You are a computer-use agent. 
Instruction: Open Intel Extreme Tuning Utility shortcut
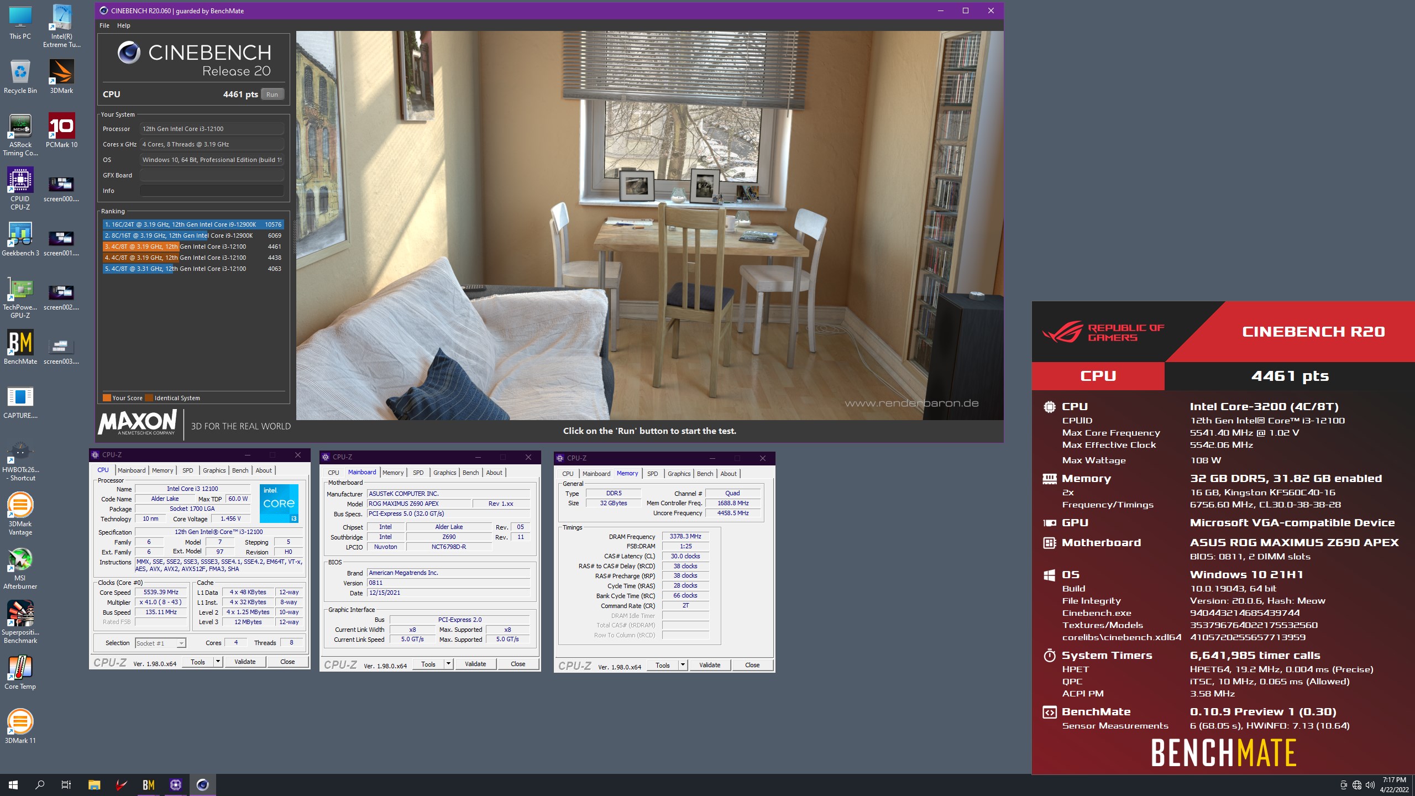pos(62,27)
